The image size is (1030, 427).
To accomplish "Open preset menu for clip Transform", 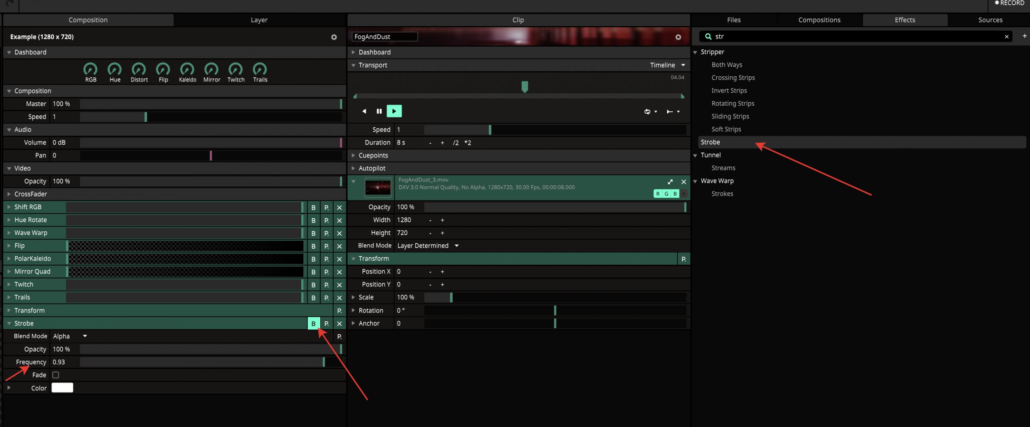I will tap(684, 259).
